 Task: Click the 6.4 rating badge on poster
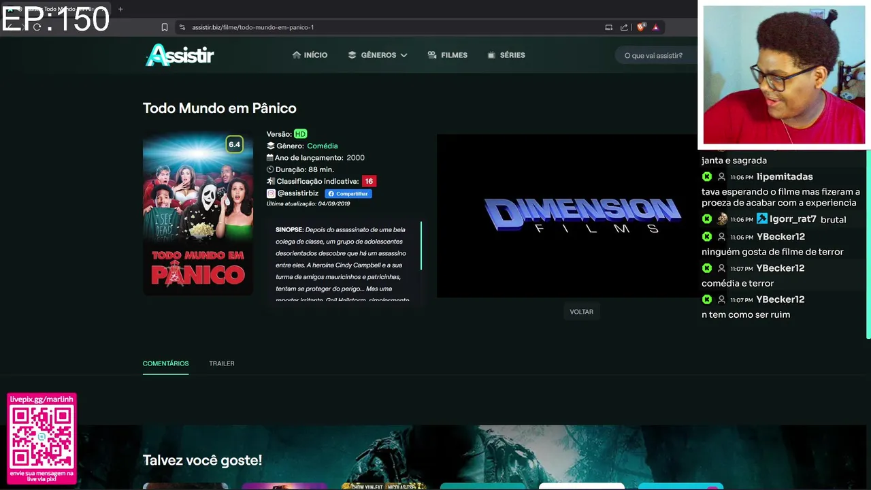click(x=234, y=144)
